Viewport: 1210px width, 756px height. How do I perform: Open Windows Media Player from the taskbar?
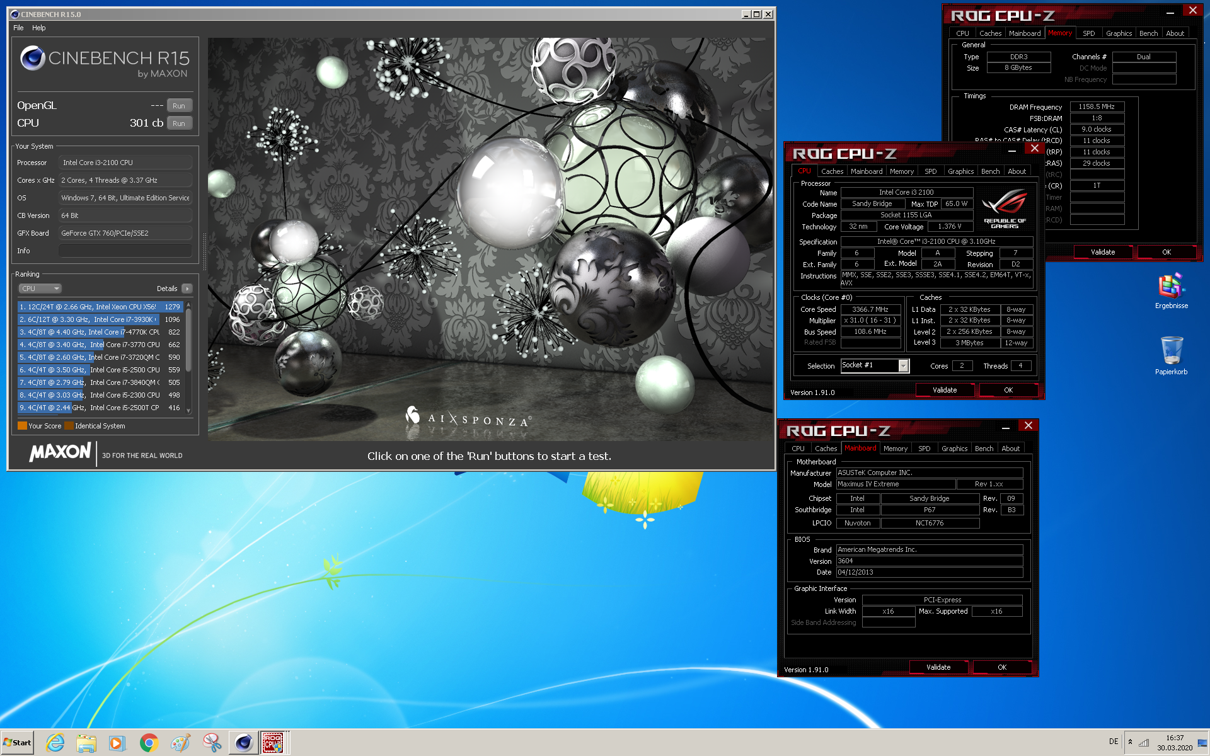pos(117,743)
